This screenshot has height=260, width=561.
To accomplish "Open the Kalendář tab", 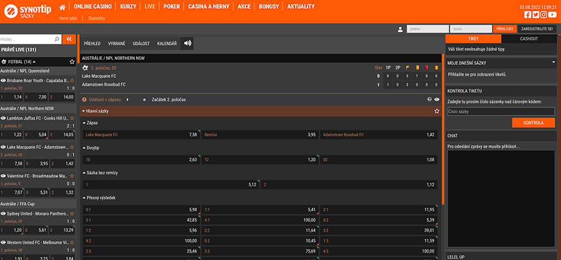I will pyautogui.click(x=167, y=43).
